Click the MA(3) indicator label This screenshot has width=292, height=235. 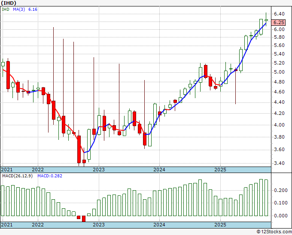pos(19,9)
